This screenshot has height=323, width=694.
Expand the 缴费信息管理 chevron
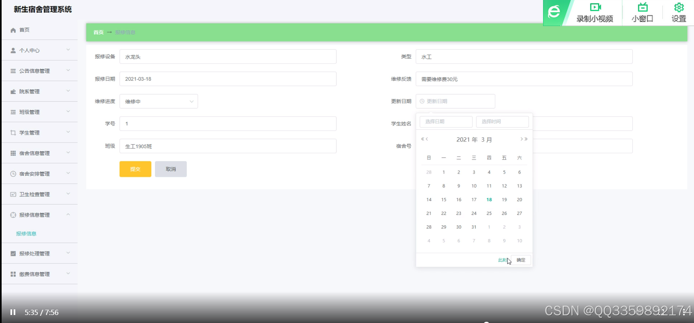pos(68,273)
